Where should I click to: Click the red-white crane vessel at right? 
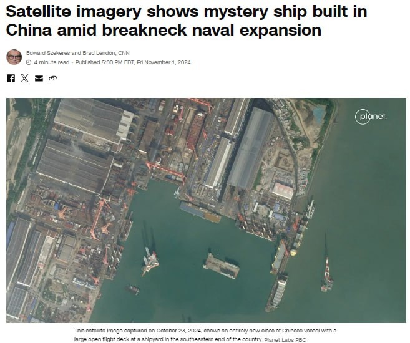327,274
